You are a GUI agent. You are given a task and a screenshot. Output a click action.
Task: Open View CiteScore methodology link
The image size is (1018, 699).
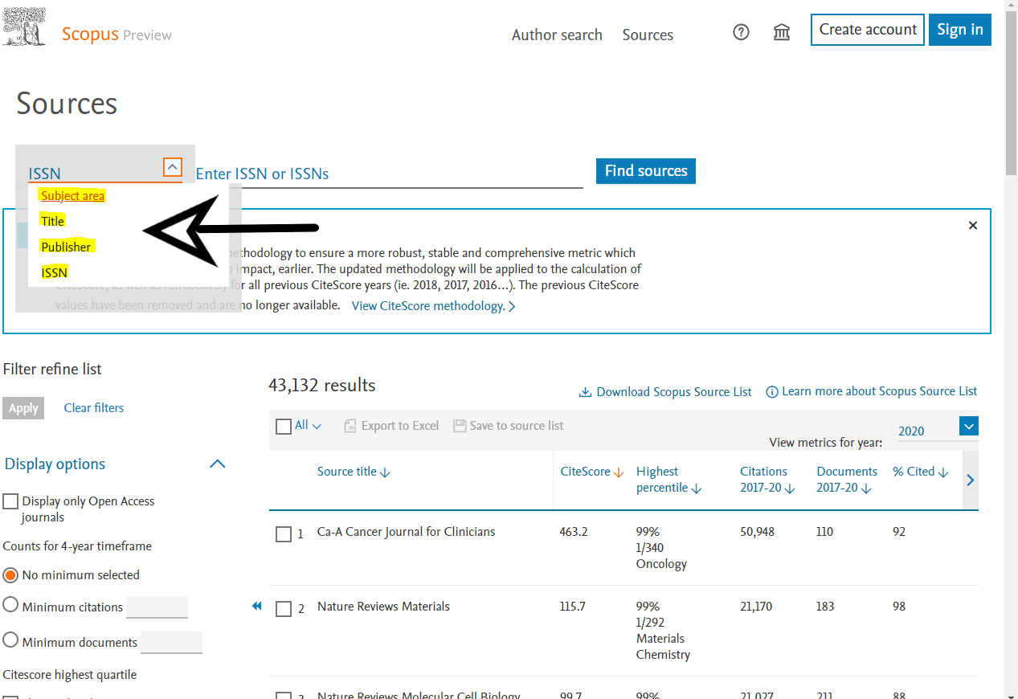pyautogui.click(x=434, y=305)
